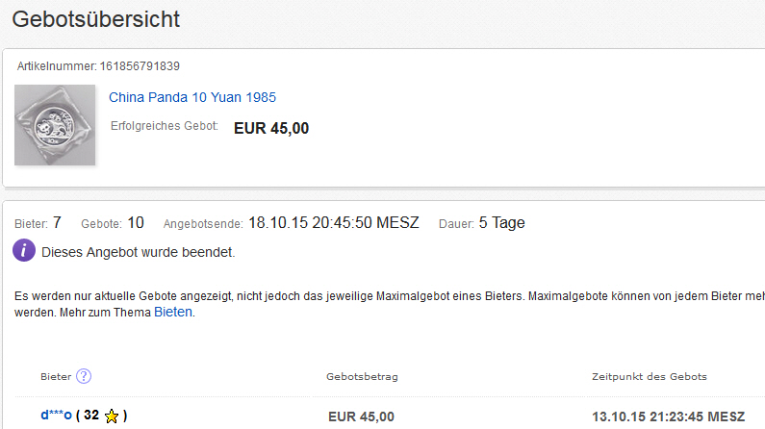
Task: Click the Gebotsbetrag column header
Action: click(x=362, y=376)
